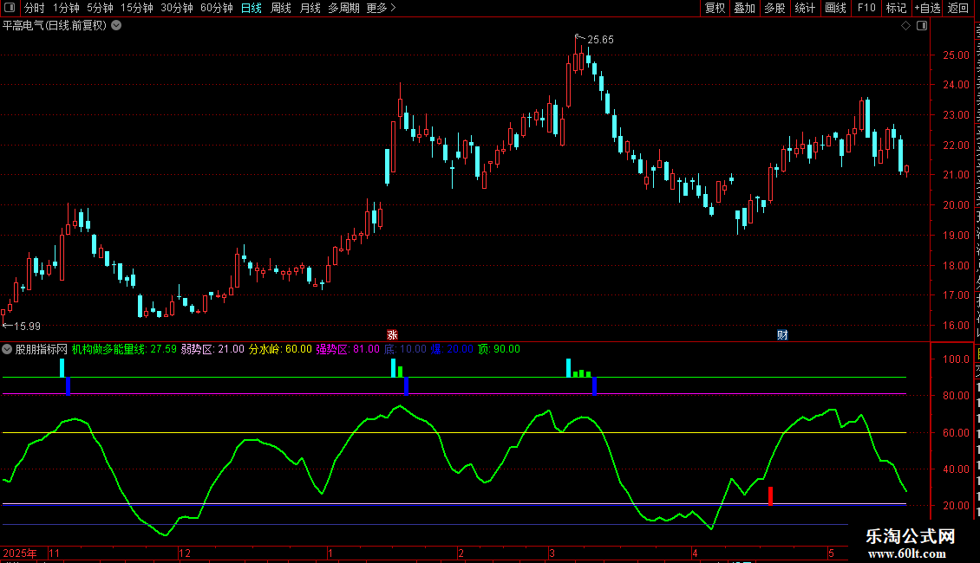Open the 多周期 multi-period selector
Screen dimensions: 980x563
343,8
